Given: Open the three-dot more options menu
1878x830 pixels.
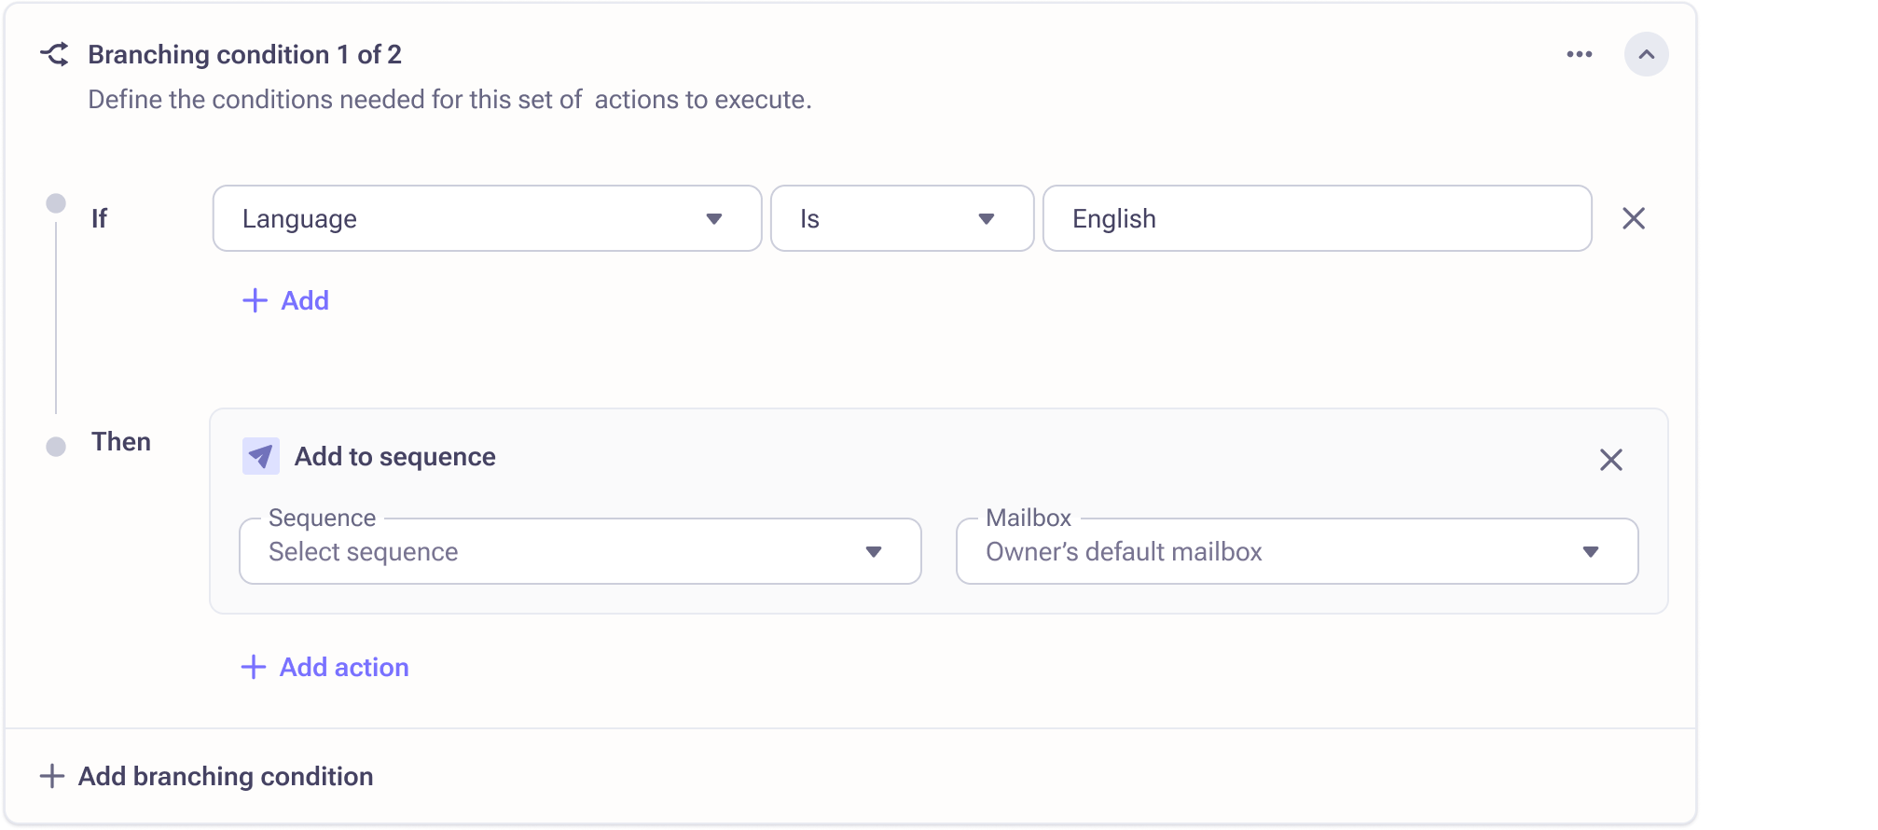Looking at the screenshot, I should [x=1579, y=54].
